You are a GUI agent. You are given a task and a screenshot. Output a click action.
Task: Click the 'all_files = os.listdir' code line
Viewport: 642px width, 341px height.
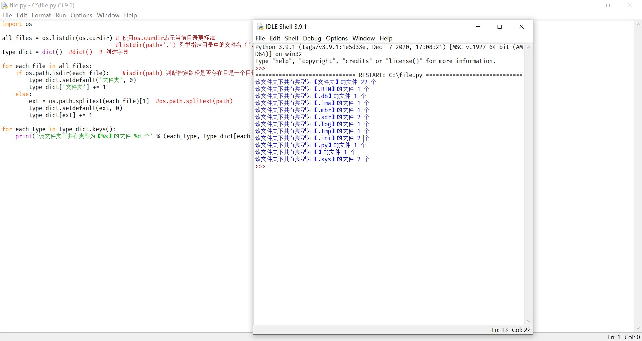[x=57, y=38]
